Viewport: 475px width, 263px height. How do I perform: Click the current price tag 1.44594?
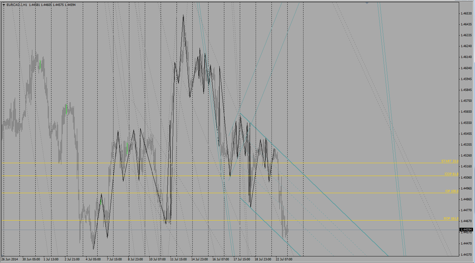(466, 229)
